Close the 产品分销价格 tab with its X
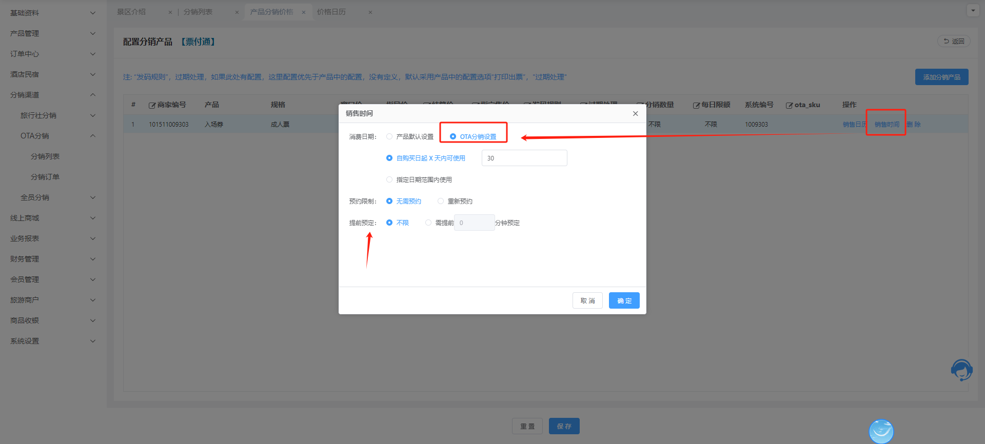Viewport: 985px width, 444px height. [304, 12]
